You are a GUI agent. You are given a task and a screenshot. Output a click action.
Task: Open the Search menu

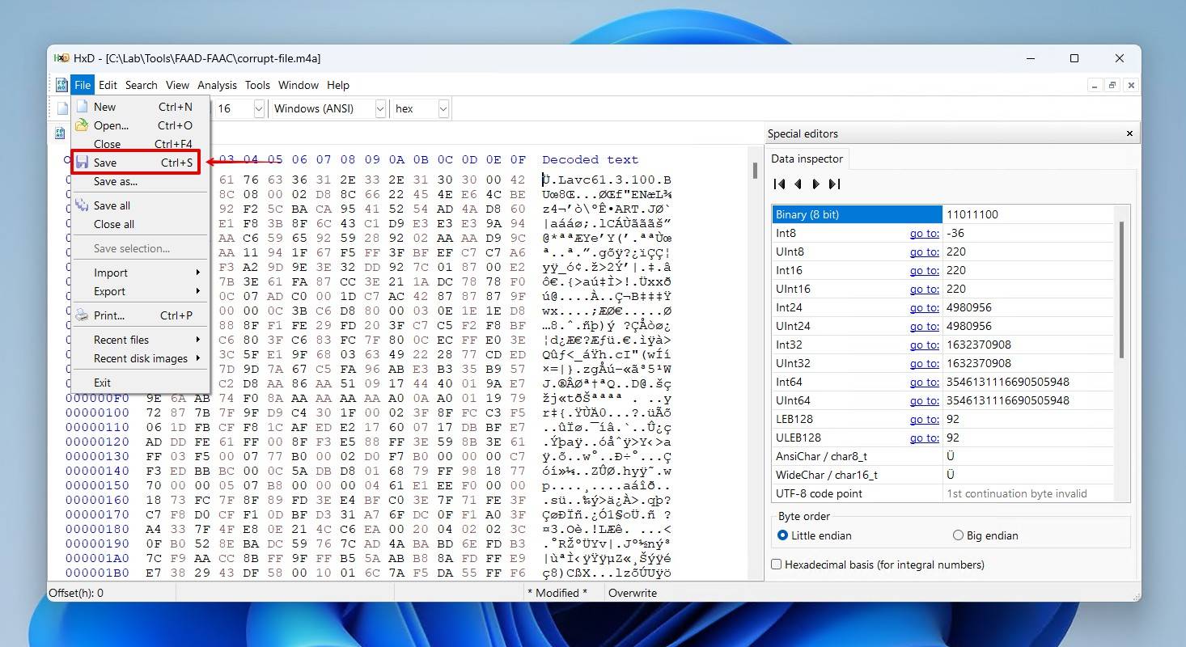point(142,85)
